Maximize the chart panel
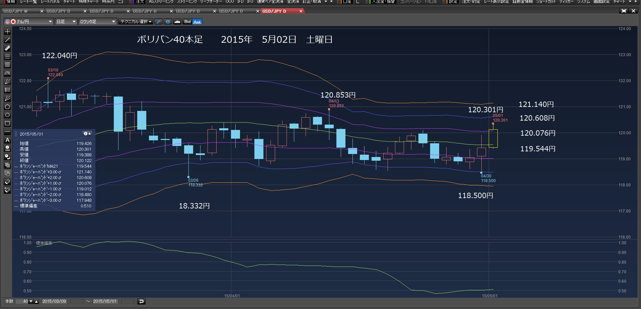The image size is (641, 309). click(624, 11)
